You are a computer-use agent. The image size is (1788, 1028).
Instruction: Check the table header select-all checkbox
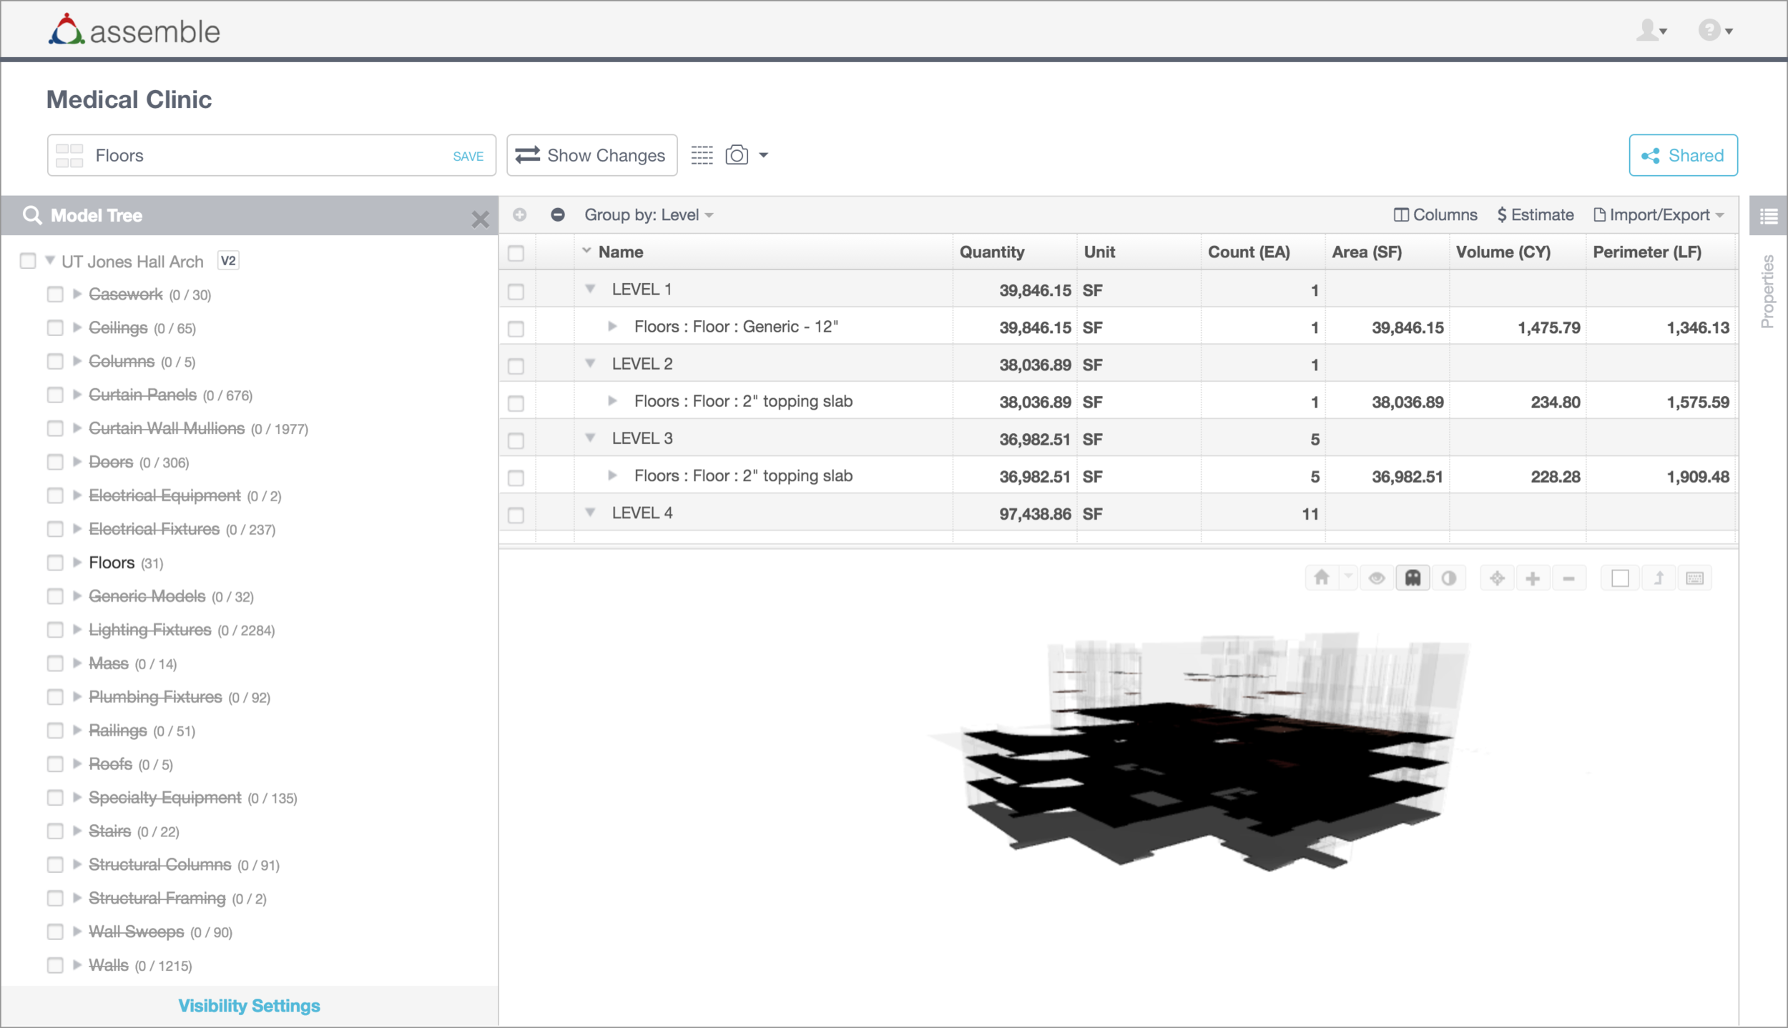(x=516, y=253)
